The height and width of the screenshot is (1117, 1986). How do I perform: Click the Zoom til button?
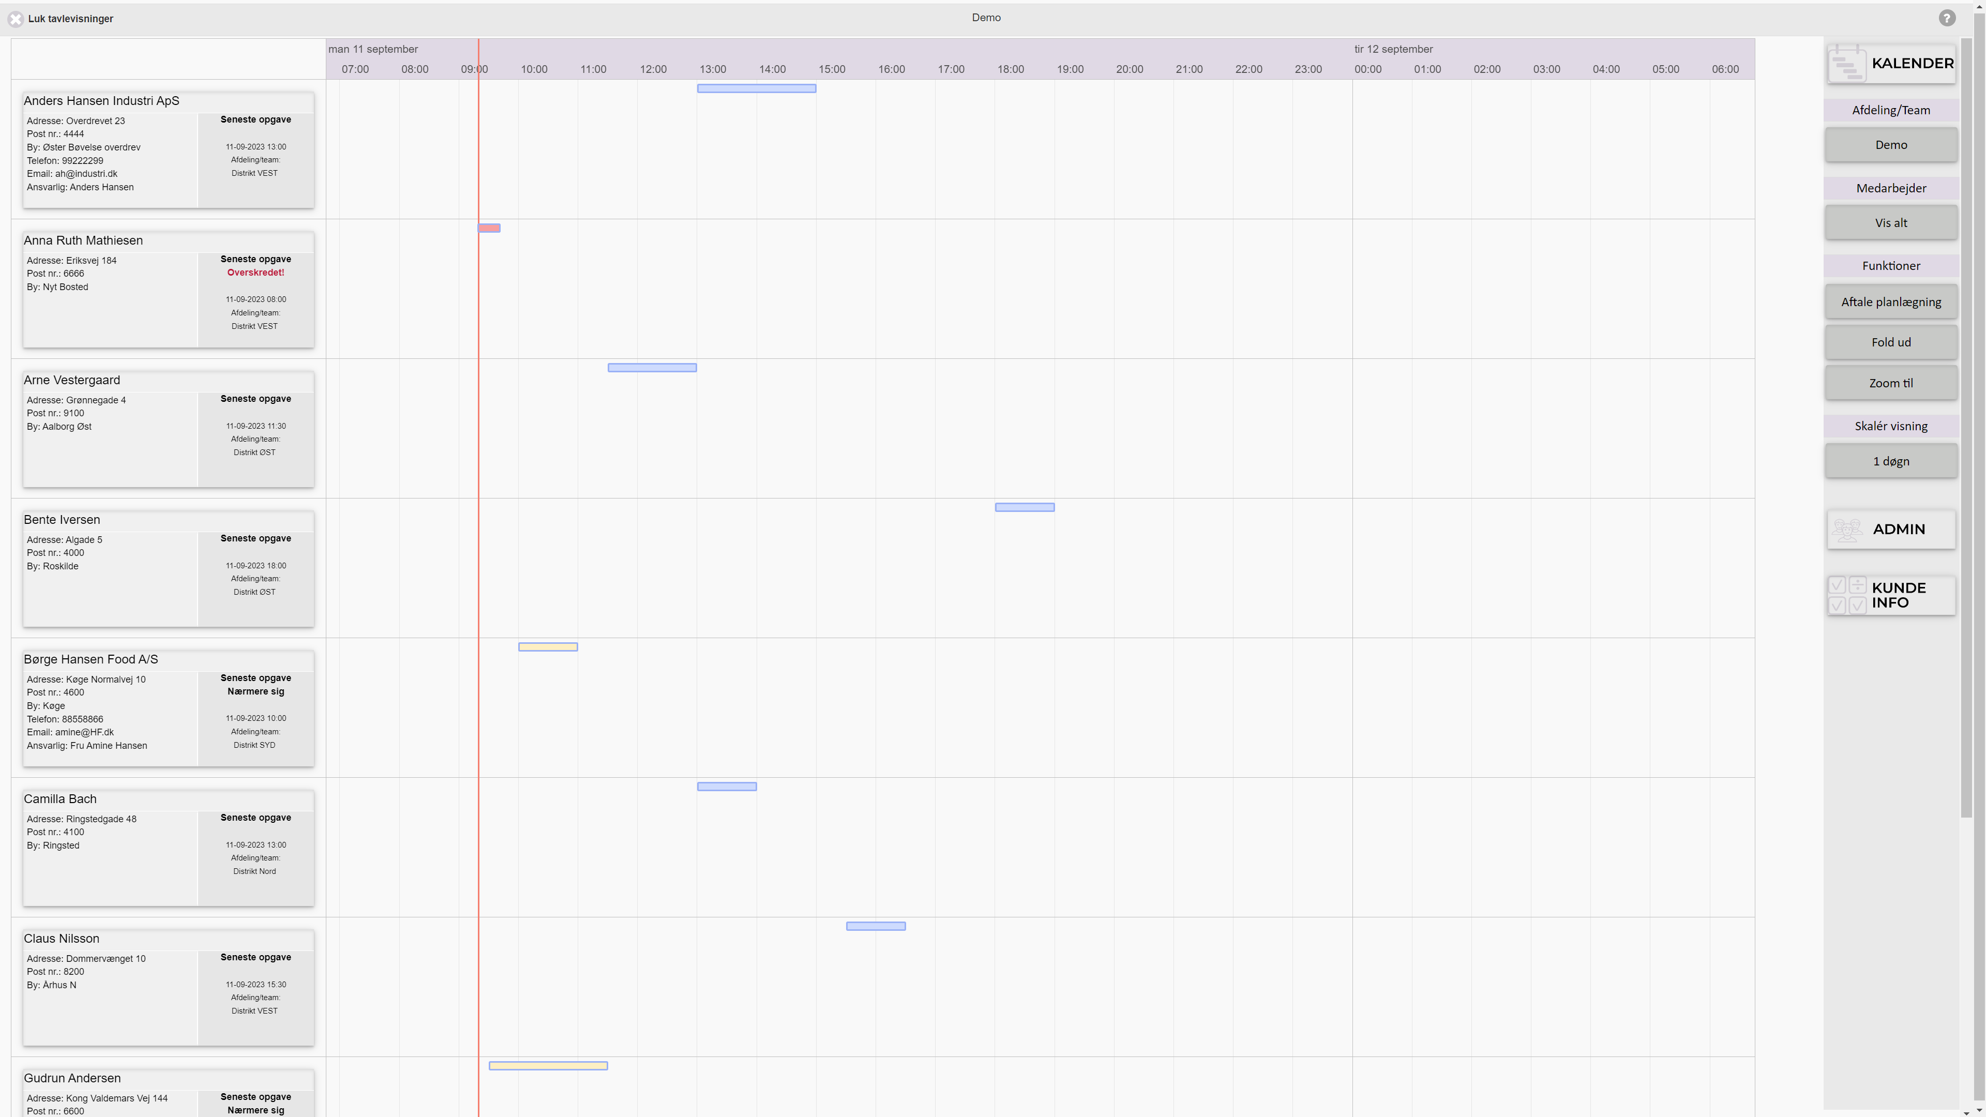point(1891,383)
